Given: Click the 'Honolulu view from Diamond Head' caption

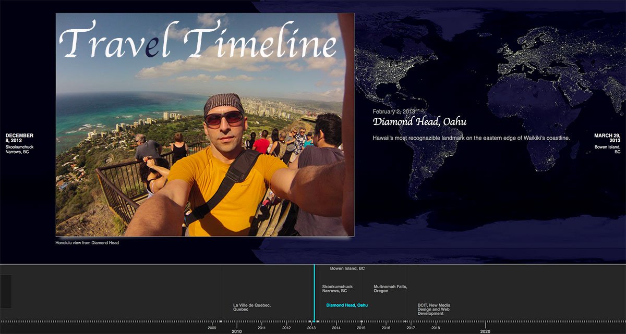Looking at the screenshot, I should [87, 243].
